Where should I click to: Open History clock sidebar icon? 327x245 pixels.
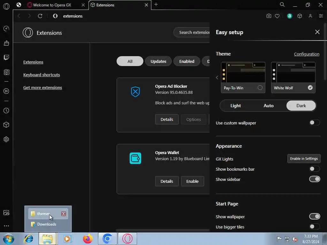(x=6, y=110)
